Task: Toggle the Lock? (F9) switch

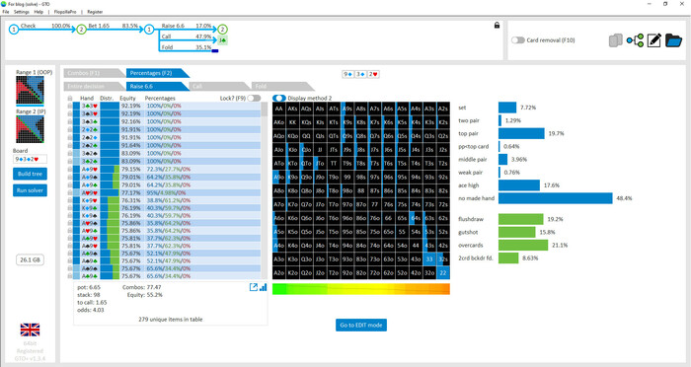Action: [254, 98]
